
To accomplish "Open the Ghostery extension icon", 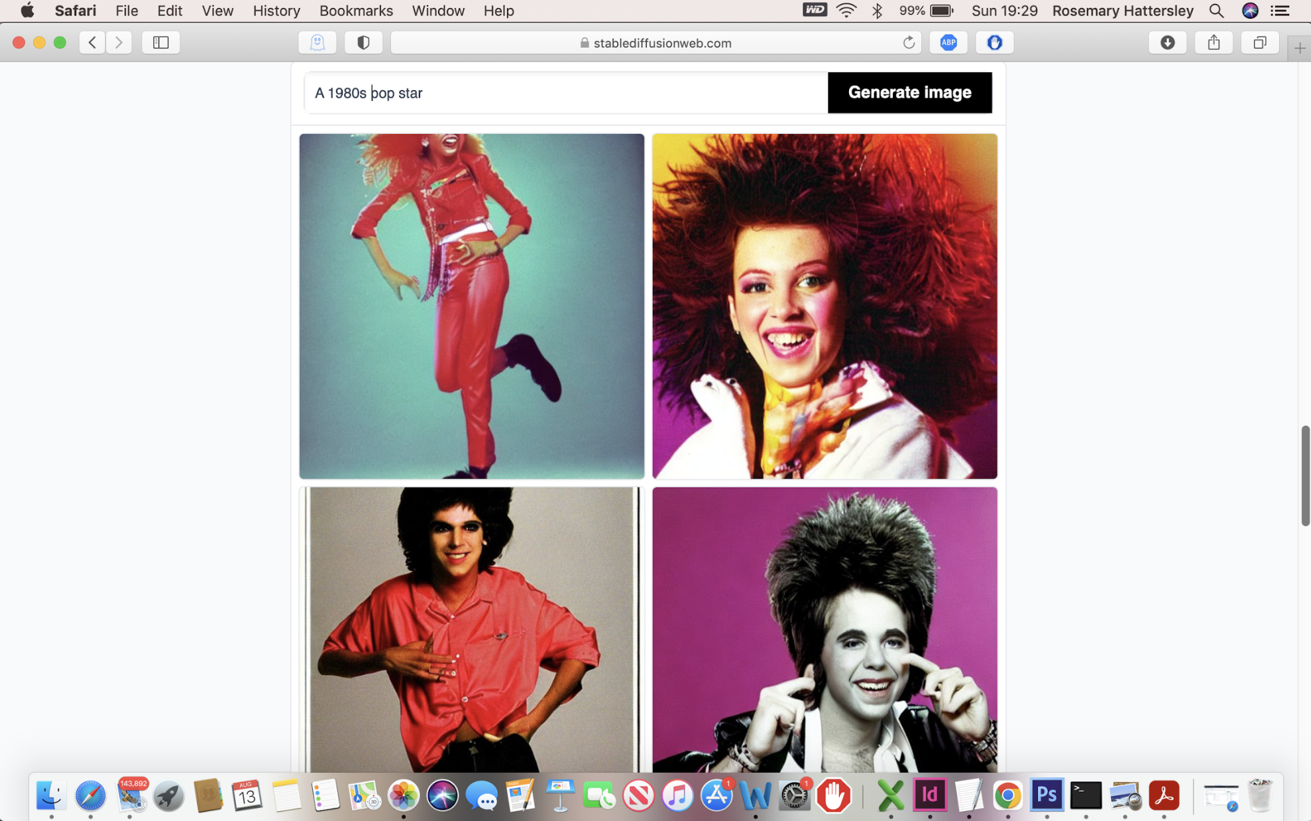I will point(317,42).
